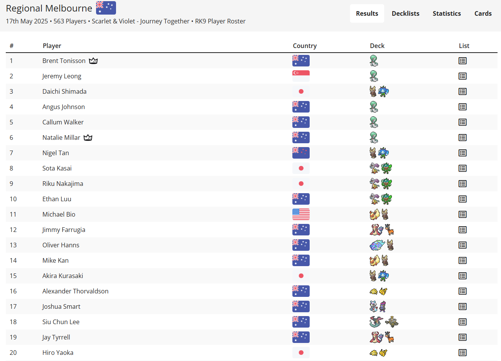
Task: Click Joshua Smart's deck Pokémon icons
Action: 378,306
